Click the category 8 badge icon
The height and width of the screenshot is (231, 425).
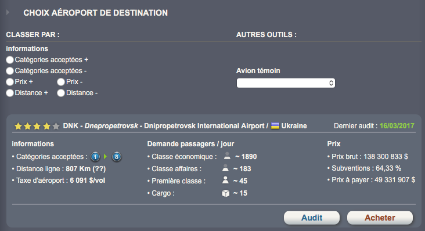(x=117, y=157)
